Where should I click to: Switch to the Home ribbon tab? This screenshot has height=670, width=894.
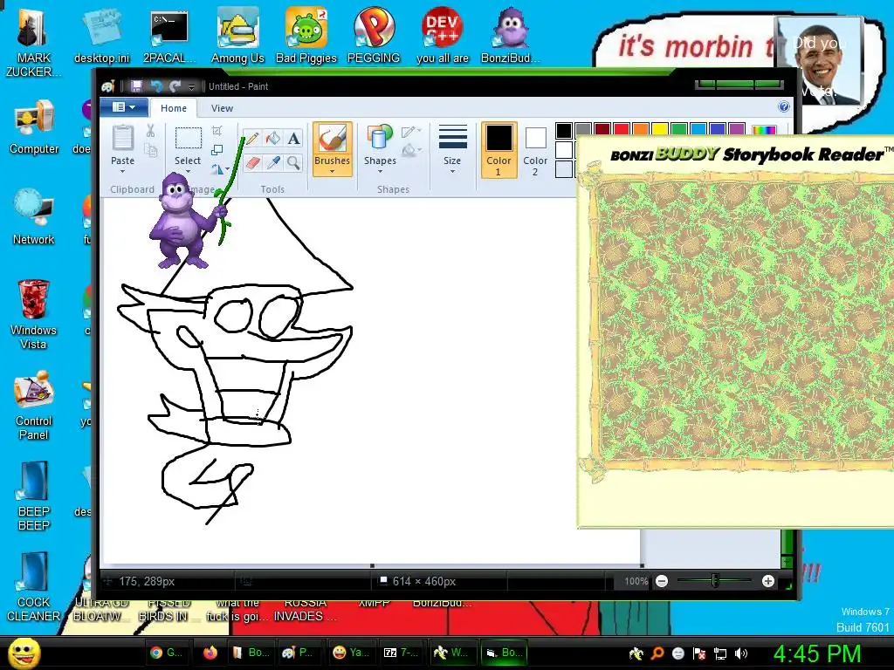(174, 108)
